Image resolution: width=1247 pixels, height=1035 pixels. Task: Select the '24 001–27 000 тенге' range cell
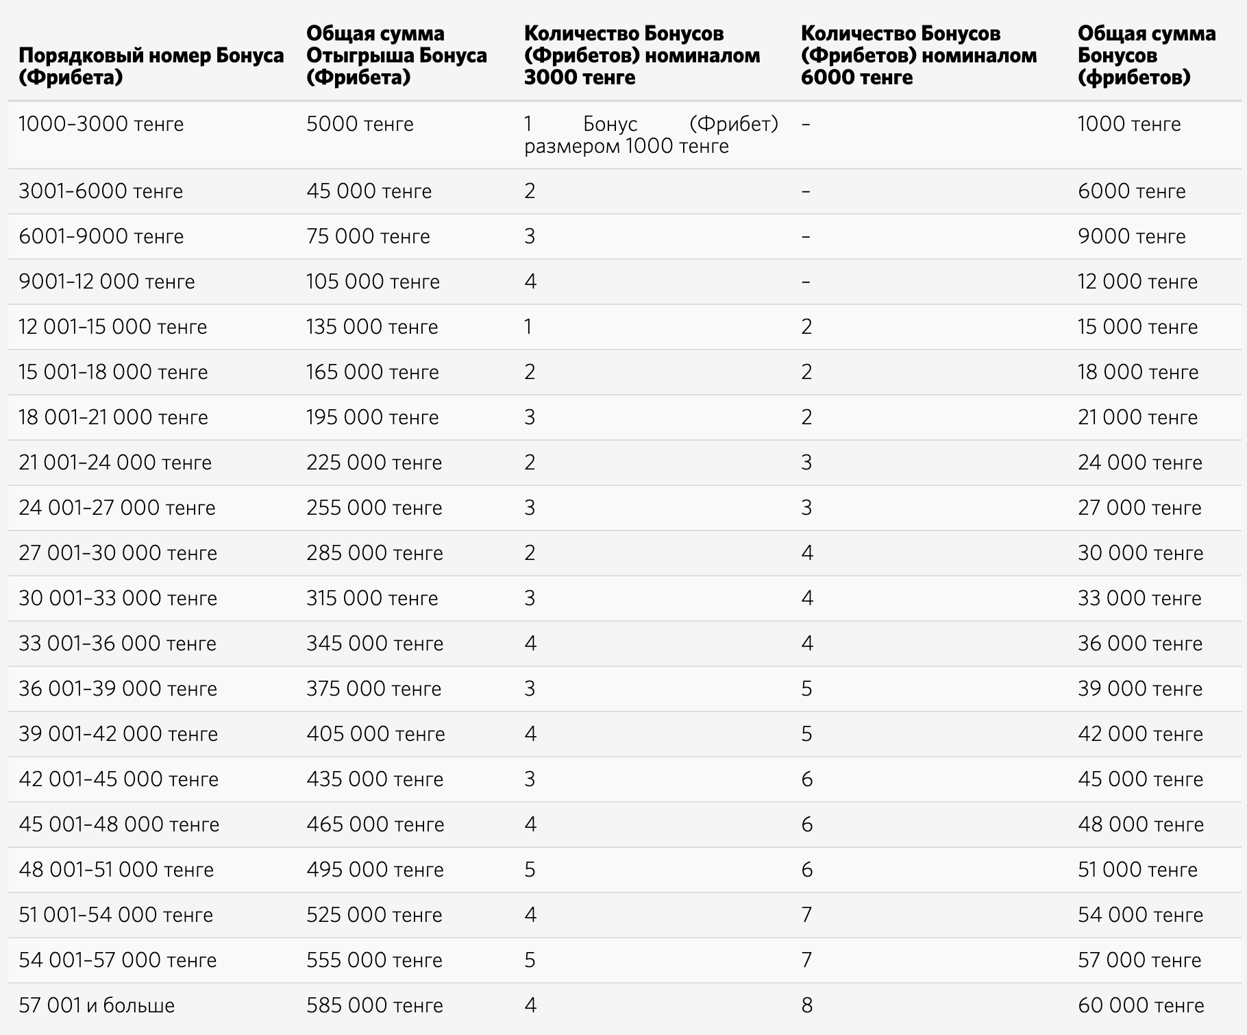[117, 508]
